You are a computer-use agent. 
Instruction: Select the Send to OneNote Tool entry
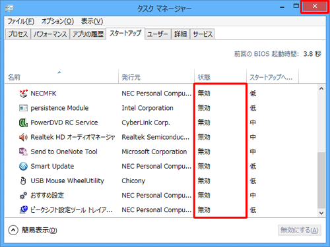[x=64, y=151]
